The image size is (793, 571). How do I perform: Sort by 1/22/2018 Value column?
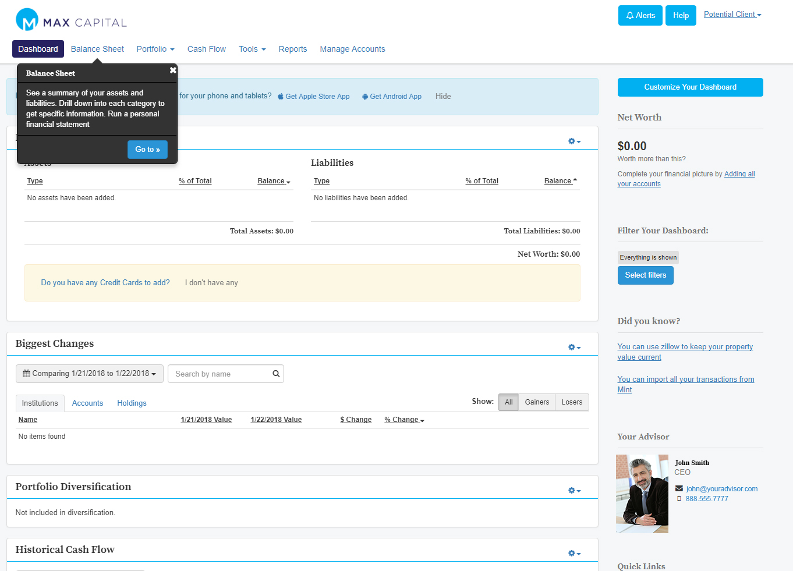pos(276,420)
